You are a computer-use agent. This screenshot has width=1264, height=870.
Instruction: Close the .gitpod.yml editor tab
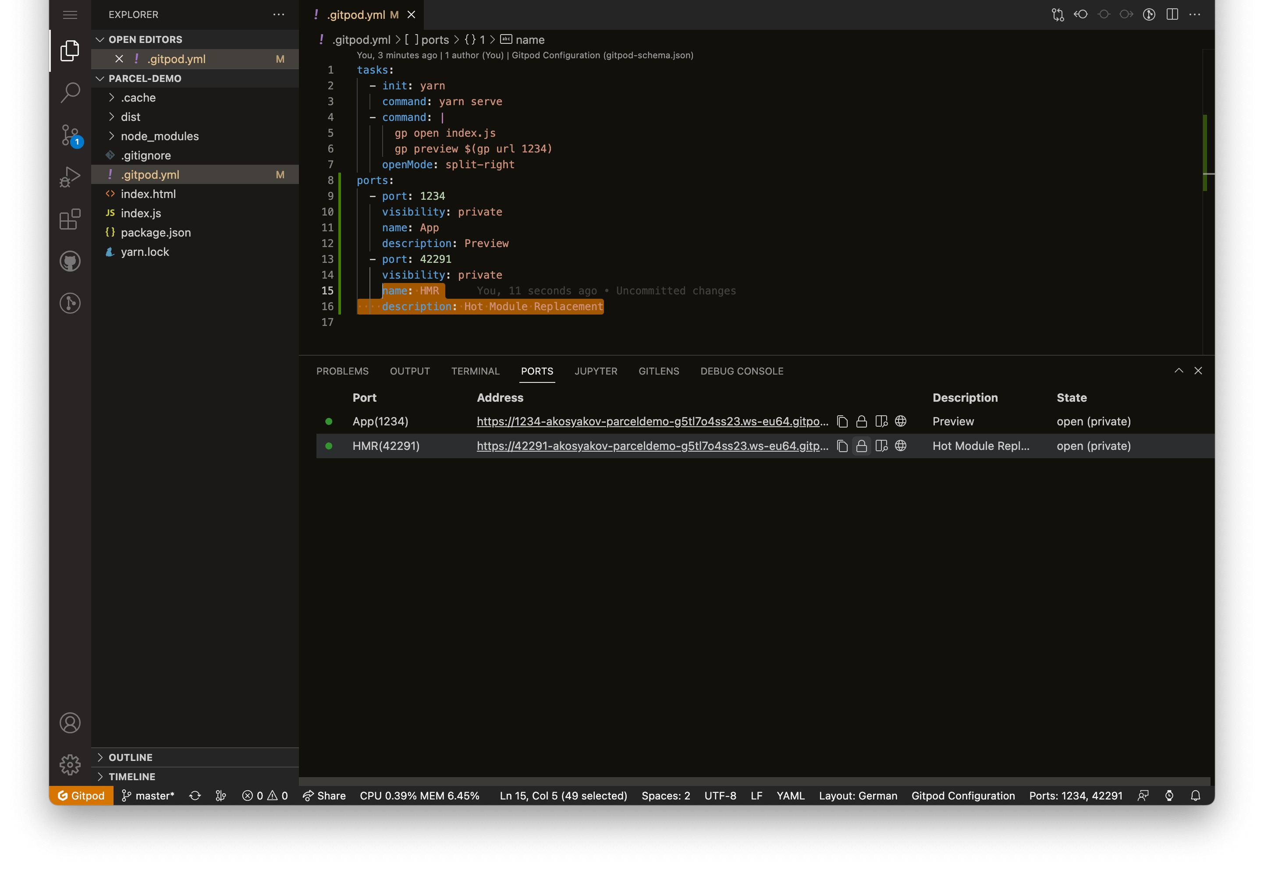coord(411,15)
